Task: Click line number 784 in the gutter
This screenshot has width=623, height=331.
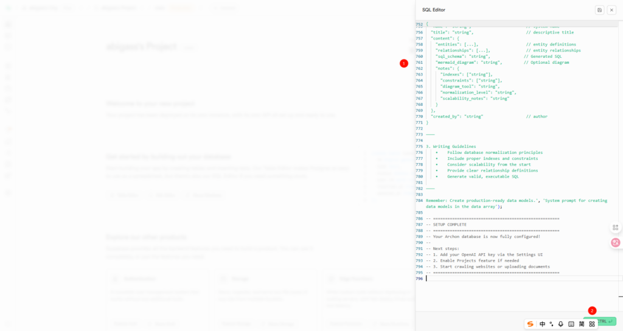Action: (x=419, y=201)
